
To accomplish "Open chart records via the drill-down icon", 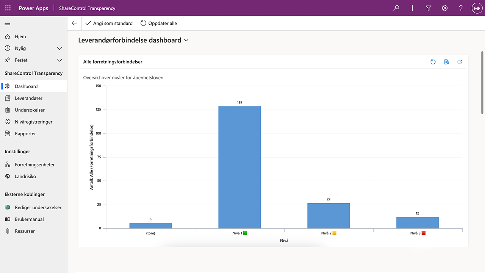I will (446, 62).
